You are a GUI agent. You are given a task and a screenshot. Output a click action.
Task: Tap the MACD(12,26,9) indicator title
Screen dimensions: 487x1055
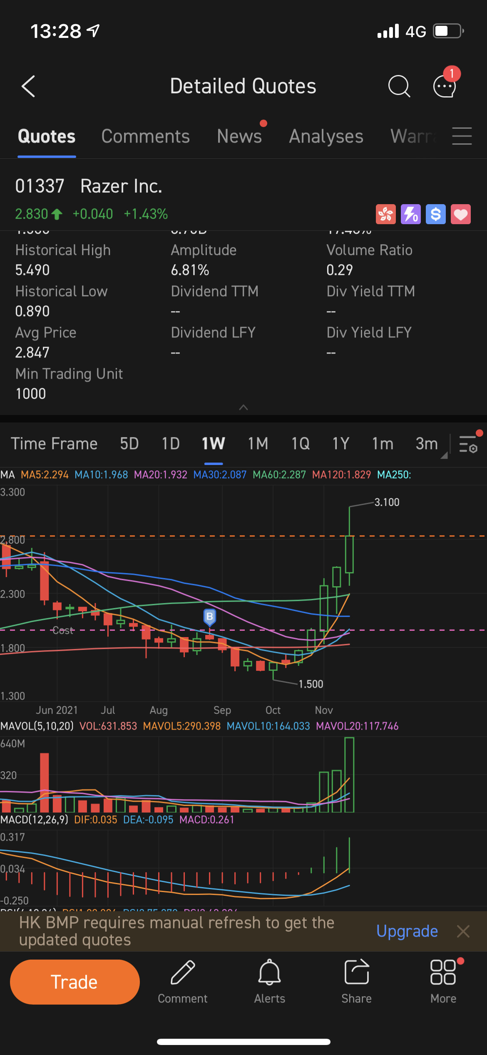pos(34,820)
